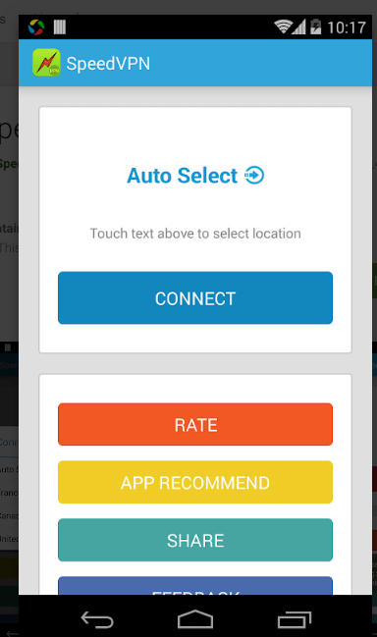Tap the Android home navigation icon
377x637 pixels.
coord(195,619)
